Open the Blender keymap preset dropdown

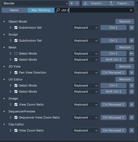[x=35, y=3]
